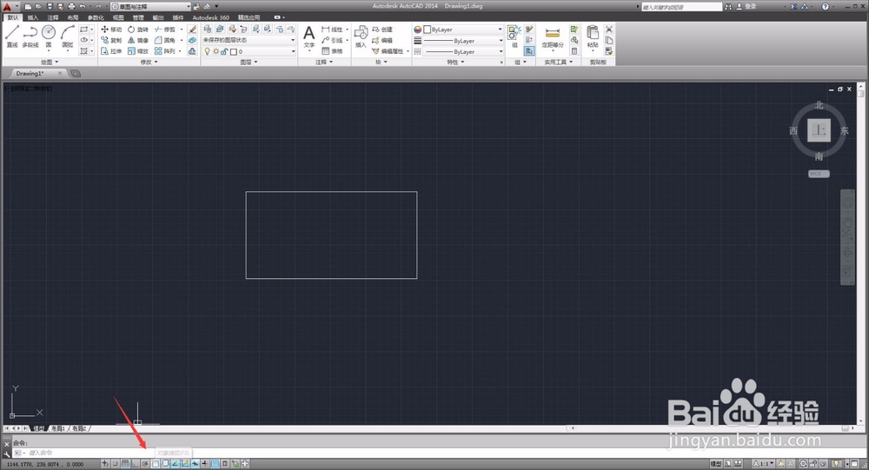Toggle Polar tracking in status bar

(x=145, y=464)
